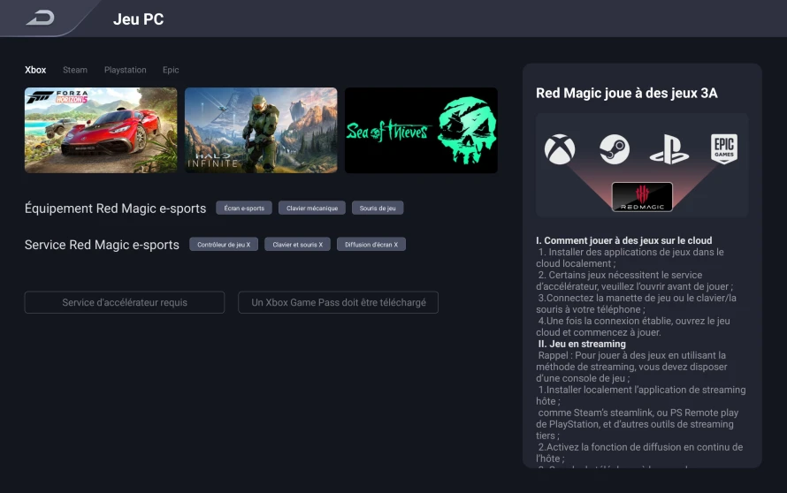Click the Red Magic logo badge
Image resolution: width=787 pixels, height=493 pixels.
(642, 197)
